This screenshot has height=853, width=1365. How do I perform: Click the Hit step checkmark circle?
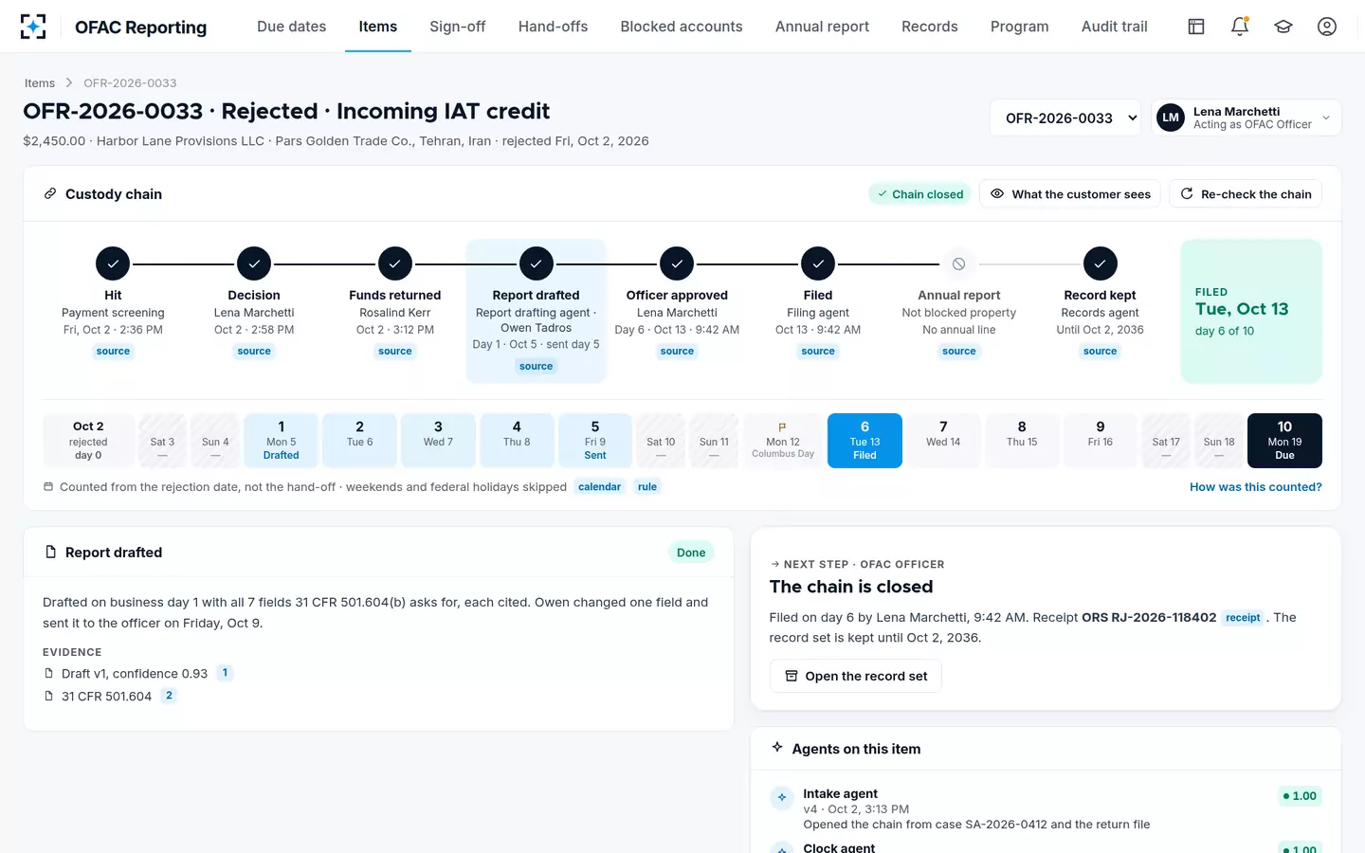tap(113, 264)
